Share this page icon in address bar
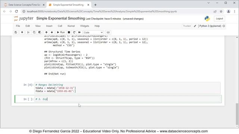 coord(215,12)
